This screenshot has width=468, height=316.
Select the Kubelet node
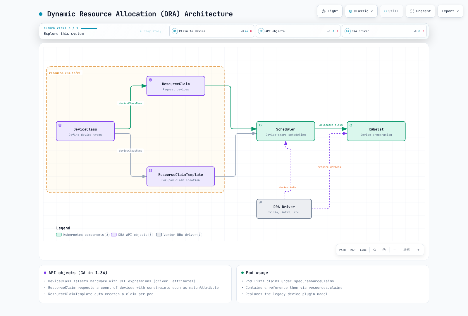click(376, 131)
